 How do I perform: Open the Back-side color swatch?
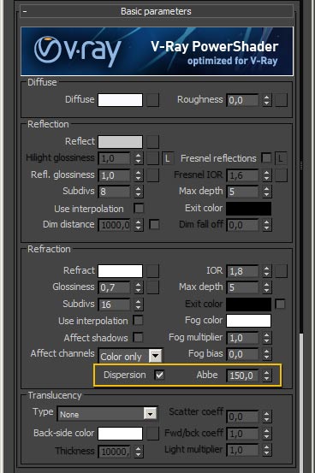coord(120,434)
